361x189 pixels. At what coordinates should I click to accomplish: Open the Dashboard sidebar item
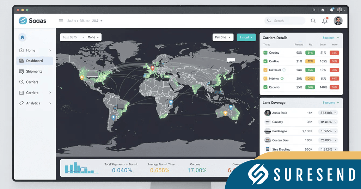(x=35, y=61)
